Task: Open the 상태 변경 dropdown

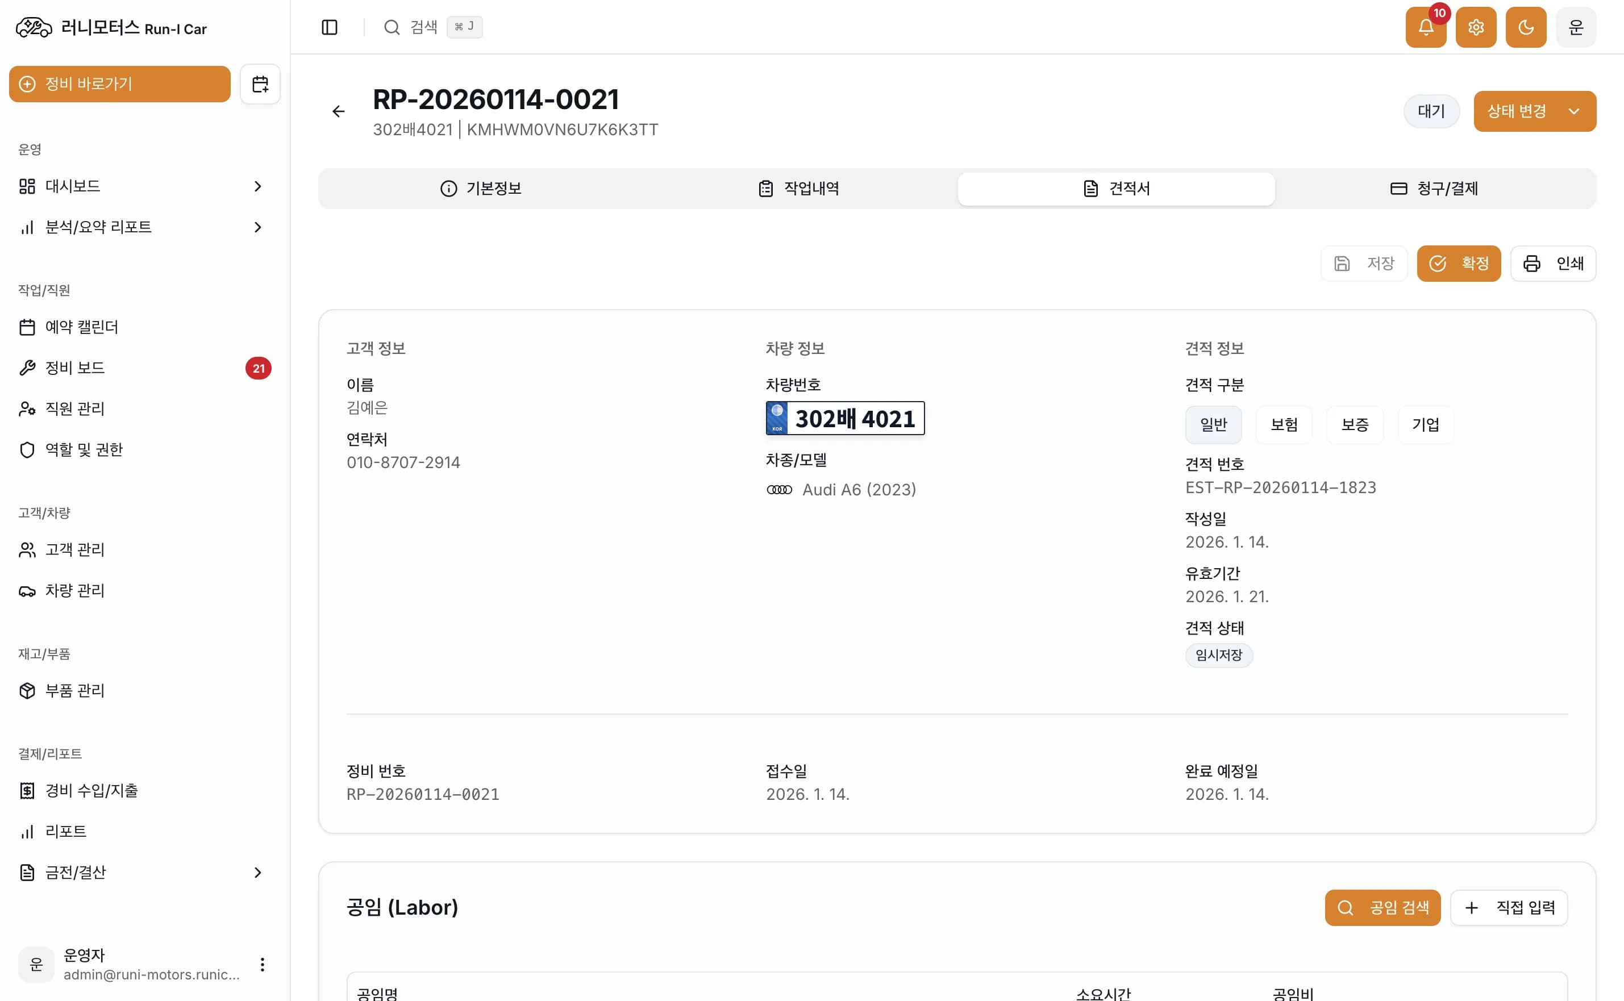Action: click(1534, 111)
